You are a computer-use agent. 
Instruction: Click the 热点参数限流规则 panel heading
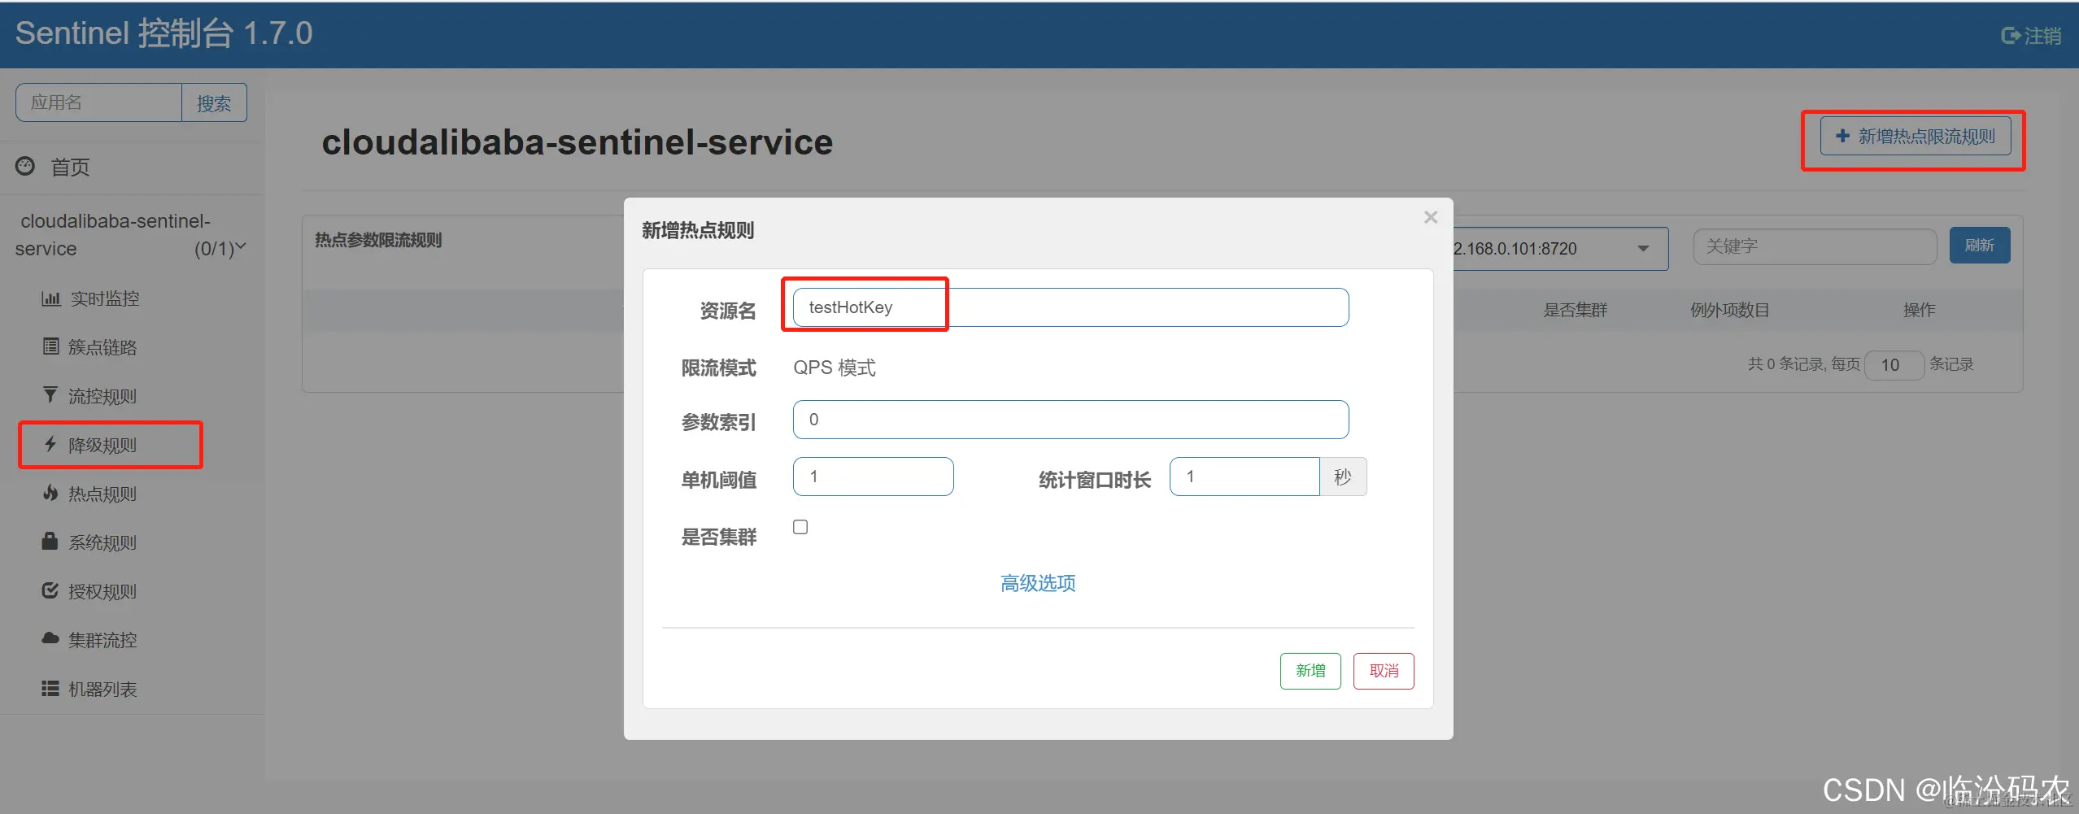[x=378, y=240]
